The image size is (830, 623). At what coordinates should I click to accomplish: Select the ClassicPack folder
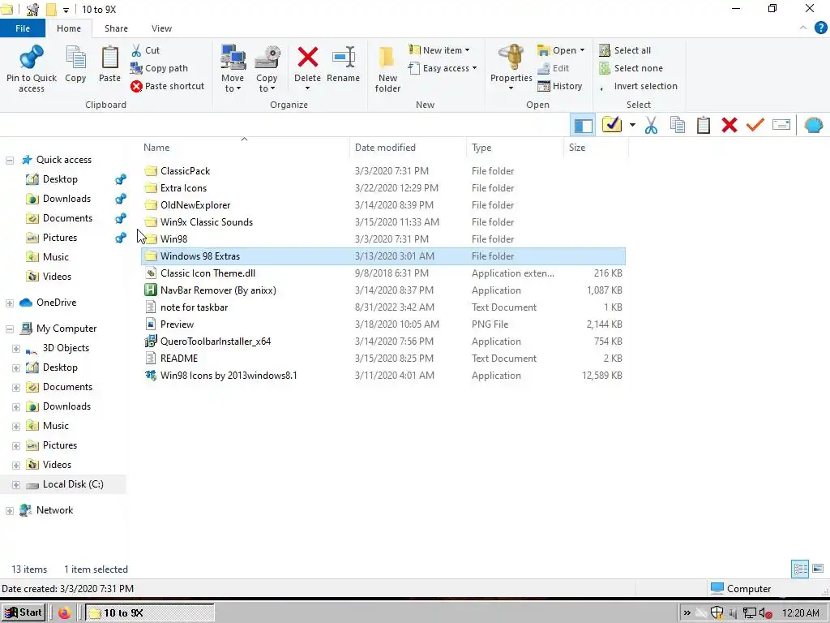[383, 171]
